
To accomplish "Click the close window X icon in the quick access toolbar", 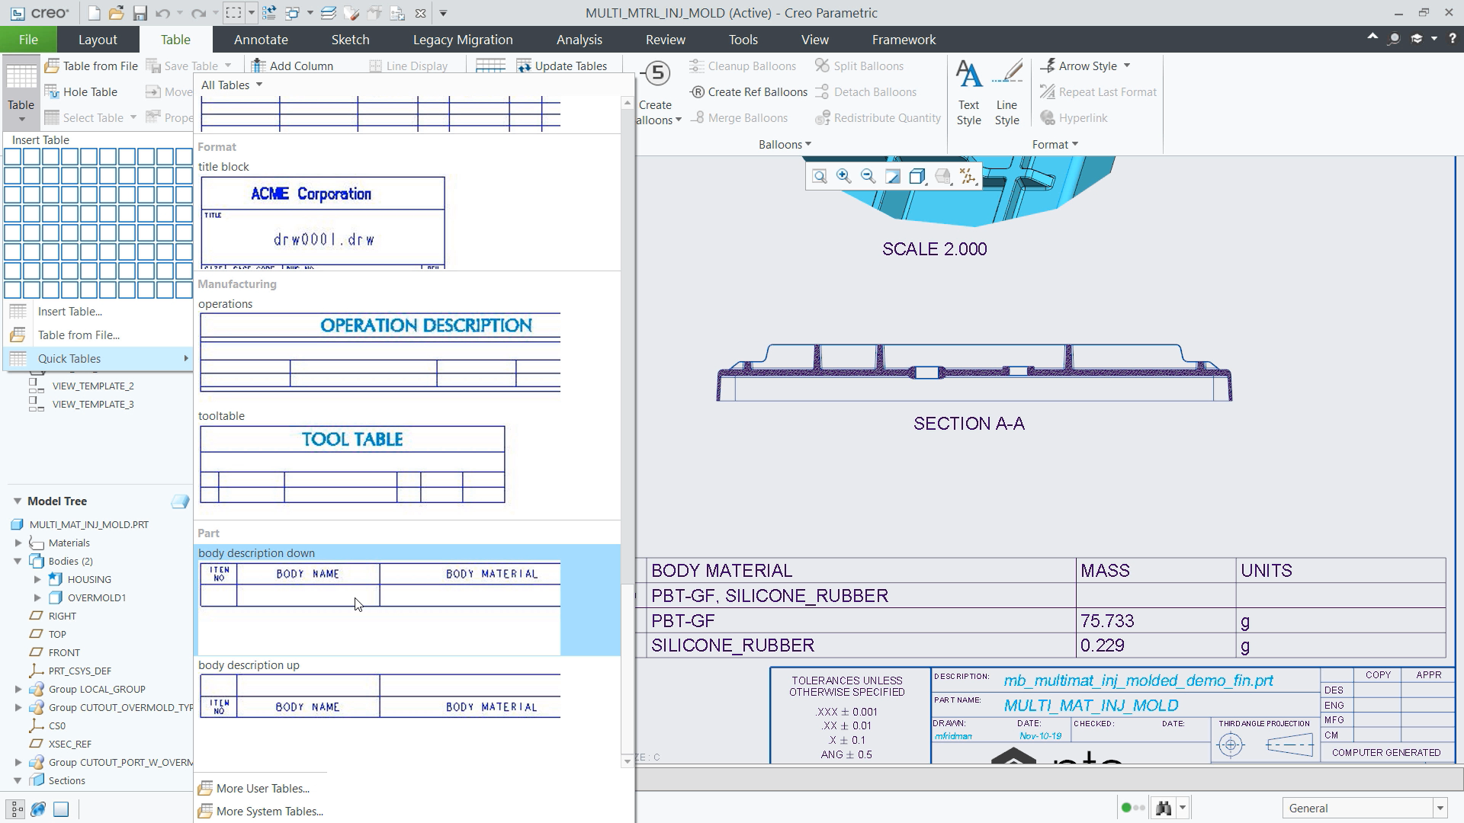I will (x=421, y=13).
